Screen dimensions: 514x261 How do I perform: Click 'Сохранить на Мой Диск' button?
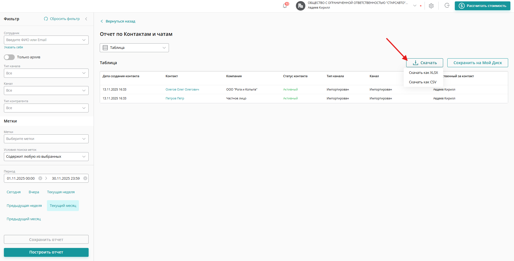click(478, 63)
